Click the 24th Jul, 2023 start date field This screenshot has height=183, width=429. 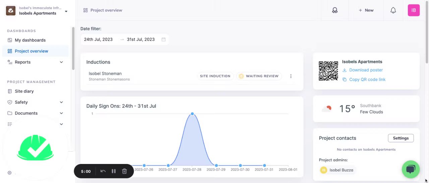click(x=98, y=39)
